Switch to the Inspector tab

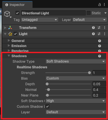[x=17, y=5]
